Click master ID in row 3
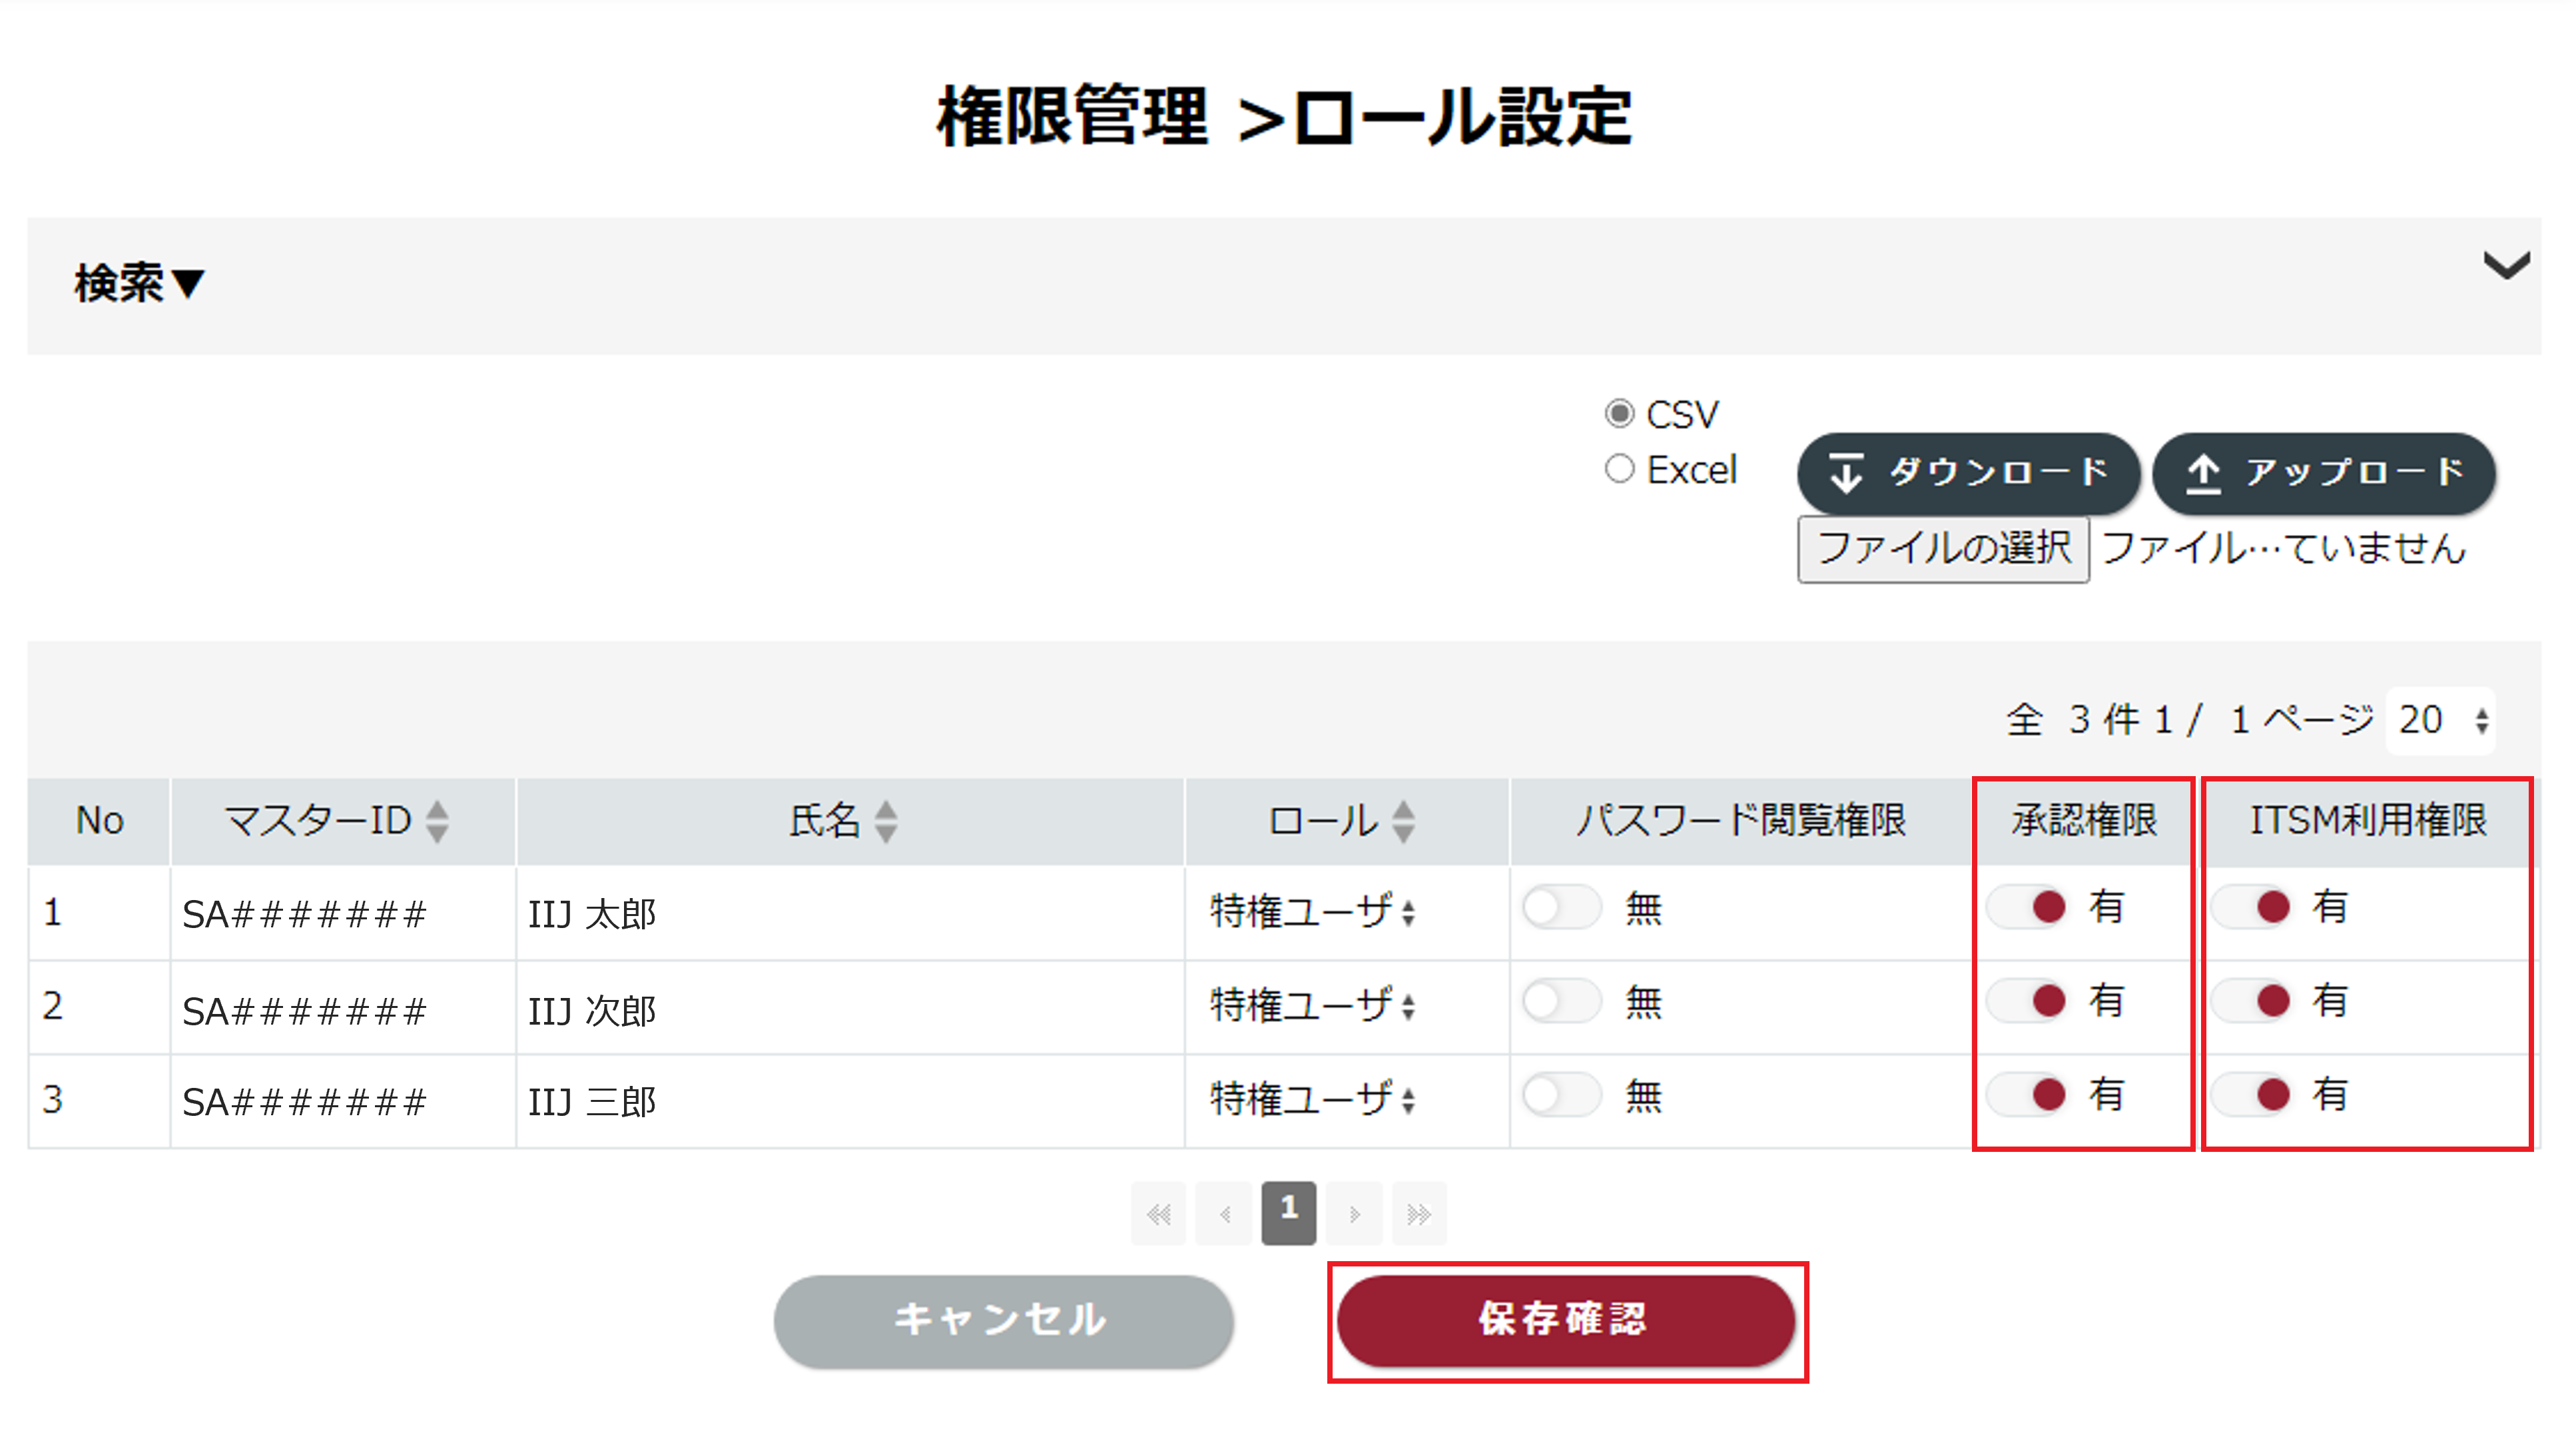 (x=304, y=1102)
